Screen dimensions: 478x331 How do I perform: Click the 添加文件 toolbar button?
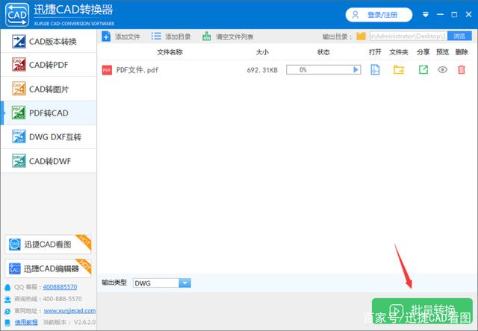(121, 37)
